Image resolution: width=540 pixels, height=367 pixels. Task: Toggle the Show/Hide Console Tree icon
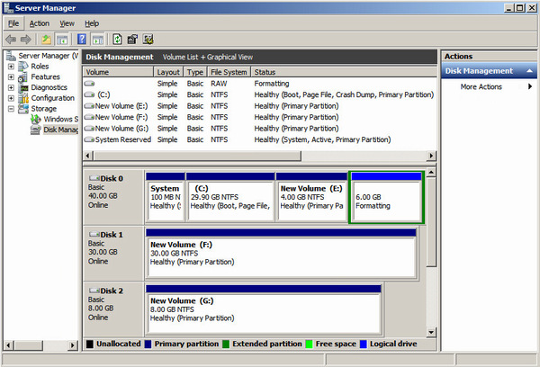[x=62, y=40]
